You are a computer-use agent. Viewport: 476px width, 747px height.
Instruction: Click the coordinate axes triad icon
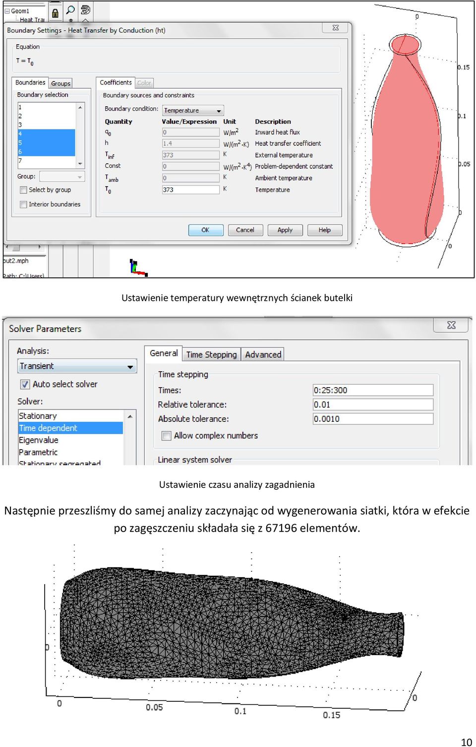(x=138, y=268)
